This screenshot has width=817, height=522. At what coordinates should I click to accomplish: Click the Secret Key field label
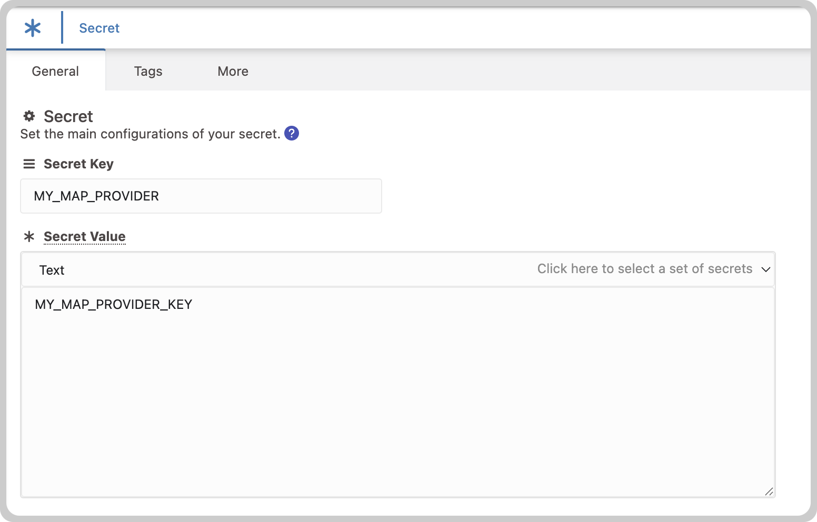tap(78, 164)
